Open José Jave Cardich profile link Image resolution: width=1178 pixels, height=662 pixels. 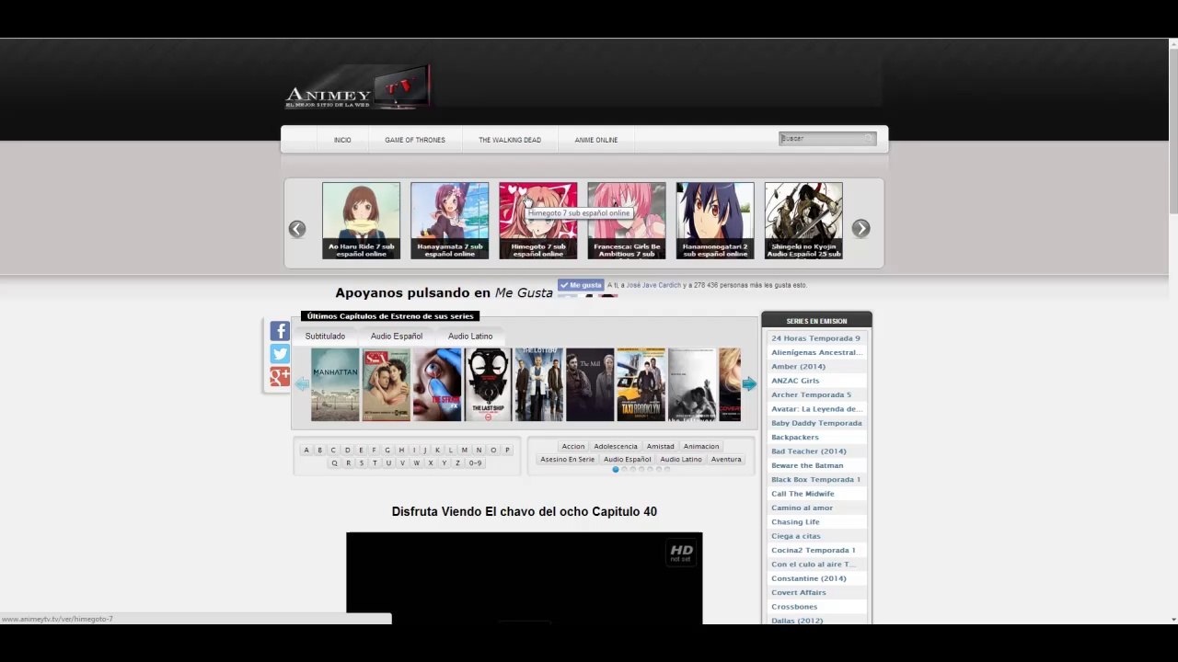(653, 285)
